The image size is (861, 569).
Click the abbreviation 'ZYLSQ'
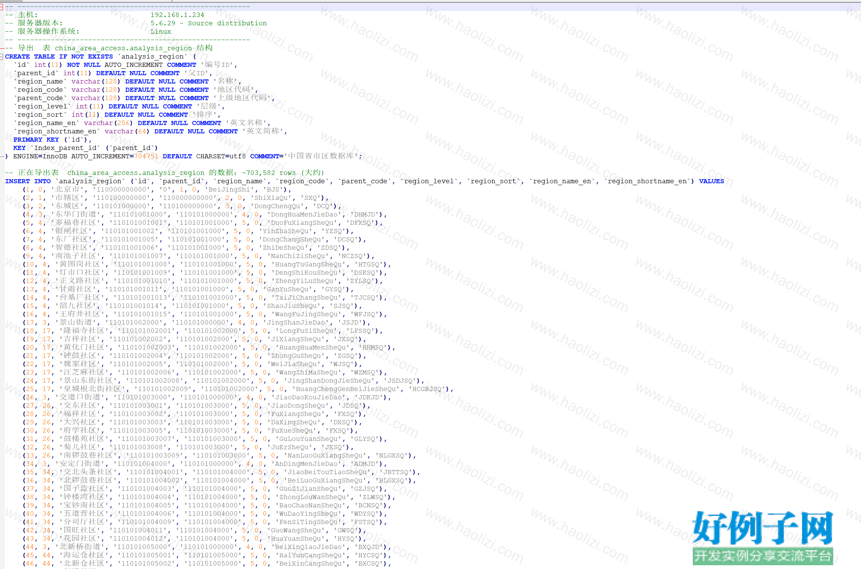pos(360,281)
